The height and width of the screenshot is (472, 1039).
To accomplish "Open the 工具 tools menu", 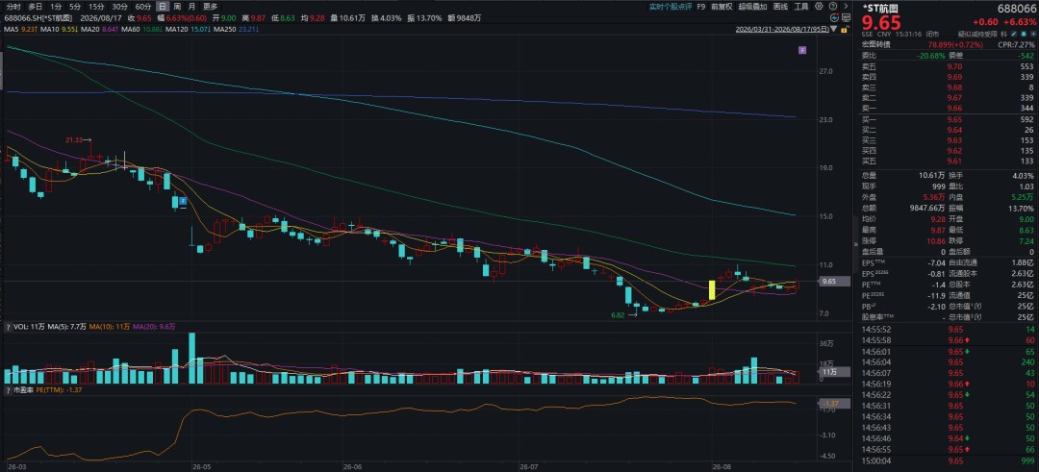I will [801, 6].
